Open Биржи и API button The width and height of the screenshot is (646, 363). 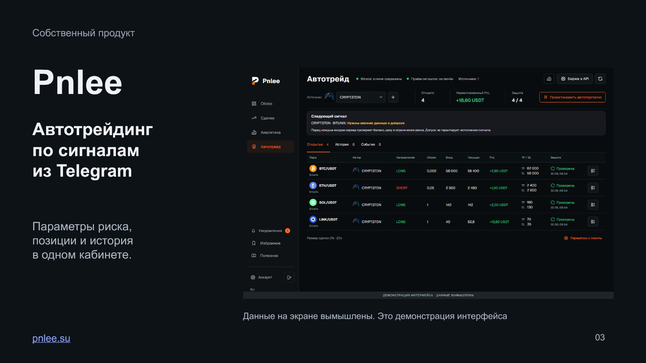point(575,79)
